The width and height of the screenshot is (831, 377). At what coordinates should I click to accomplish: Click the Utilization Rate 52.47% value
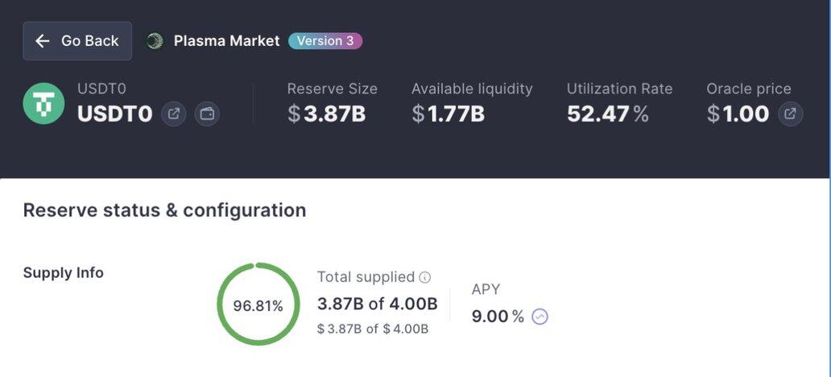(x=608, y=114)
